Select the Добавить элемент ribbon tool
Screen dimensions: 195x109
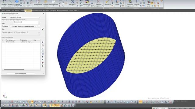pyautogui.click(x=11, y=3)
